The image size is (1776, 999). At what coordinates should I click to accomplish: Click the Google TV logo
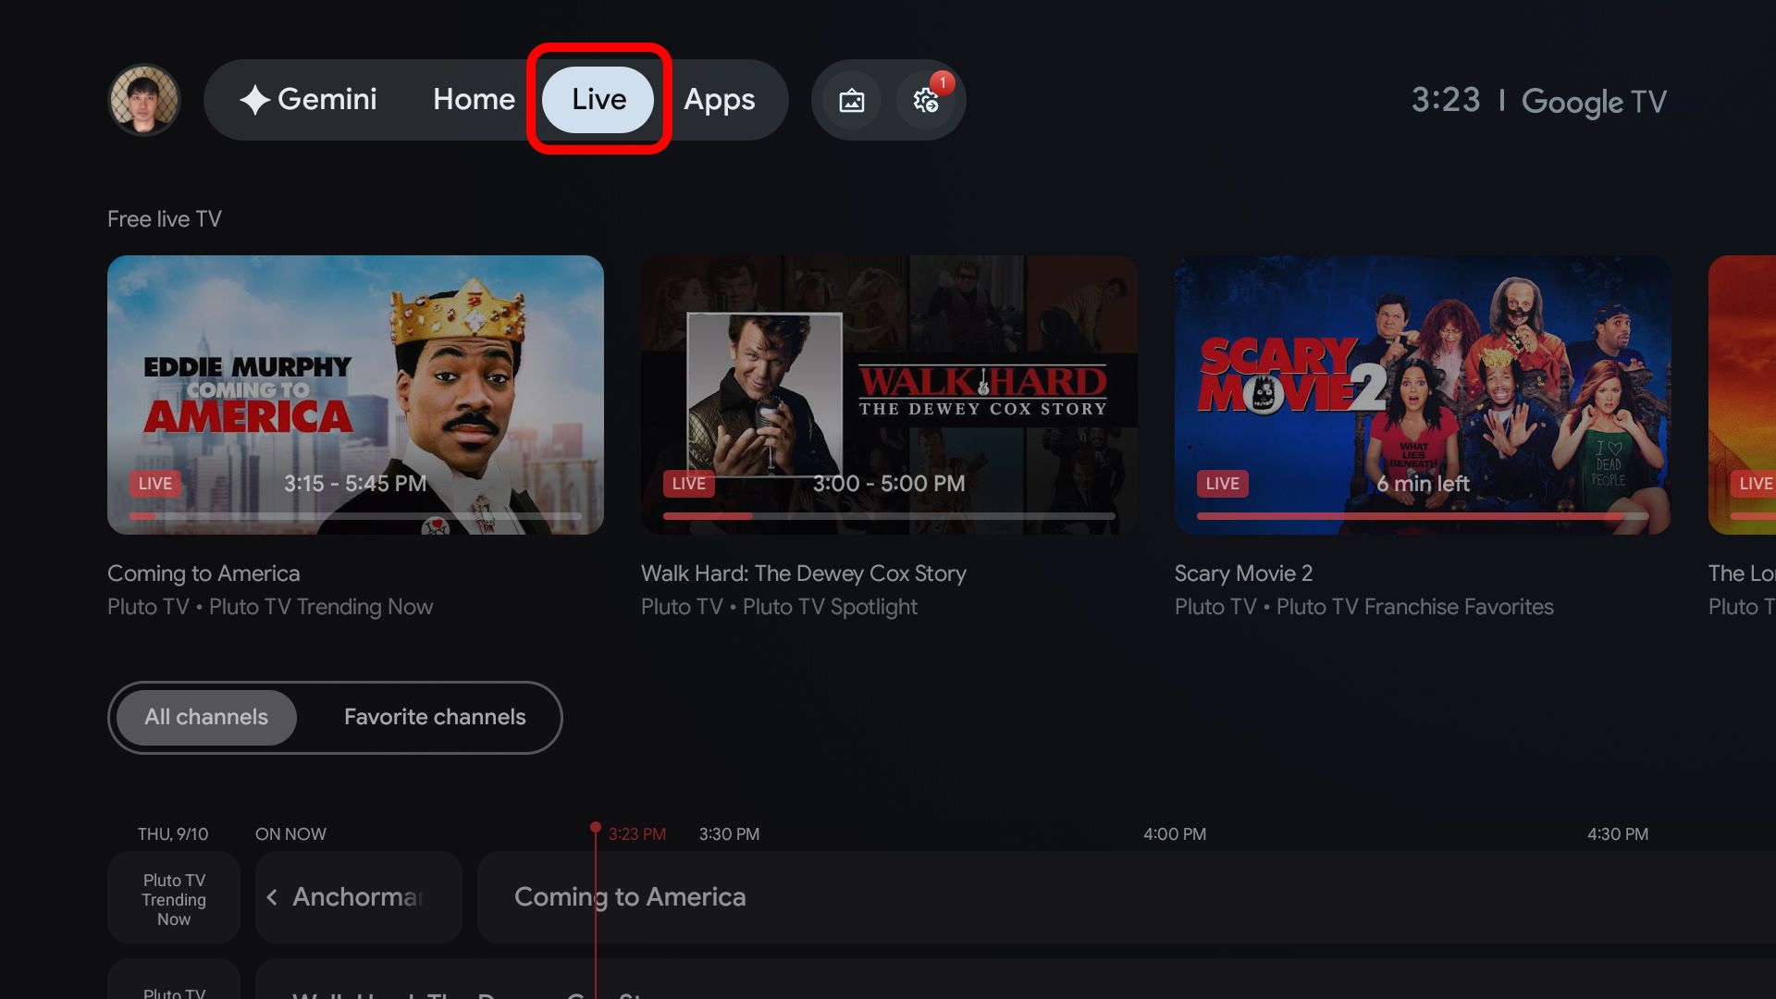coord(1594,101)
